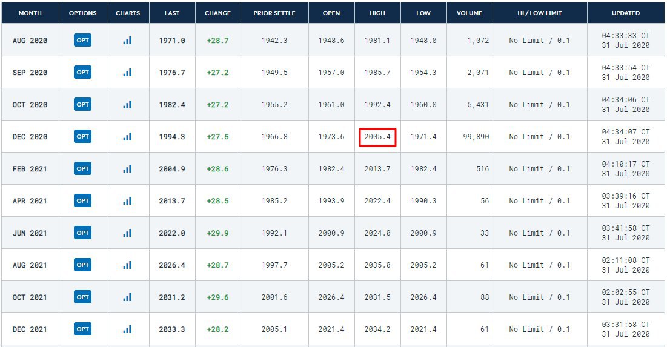Open the chart icon for AUG 2020
The image size is (667, 347).
click(x=127, y=41)
